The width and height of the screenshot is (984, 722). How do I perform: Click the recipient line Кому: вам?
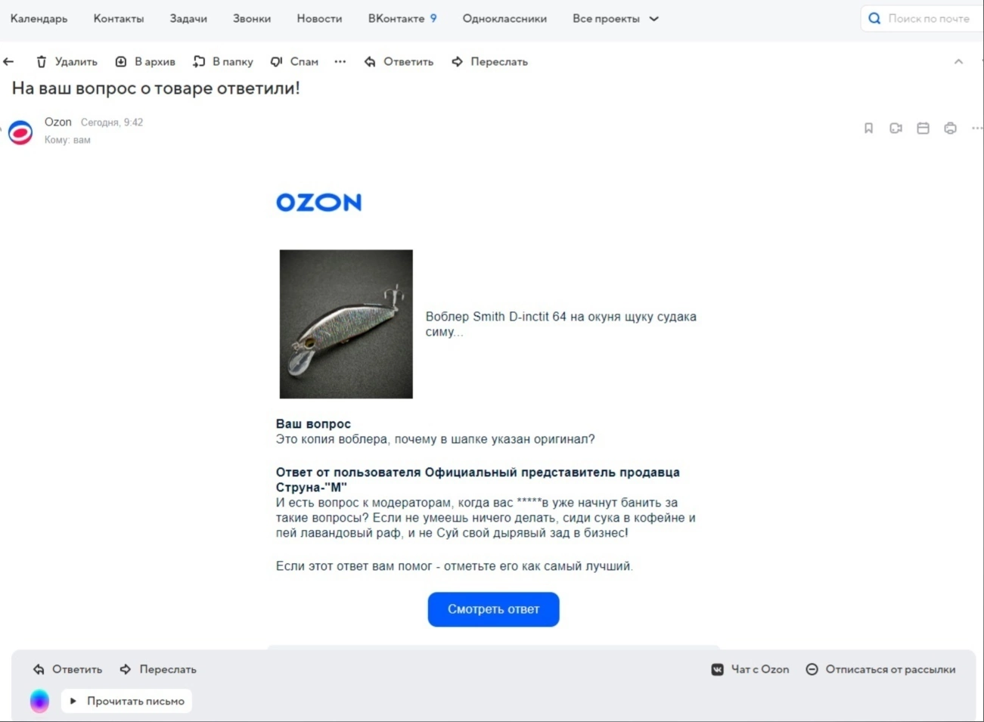(x=67, y=140)
